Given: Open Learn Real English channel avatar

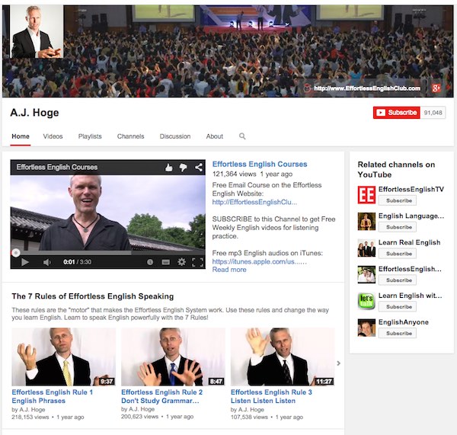Looking at the screenshot, I should [x=366, y=248].
